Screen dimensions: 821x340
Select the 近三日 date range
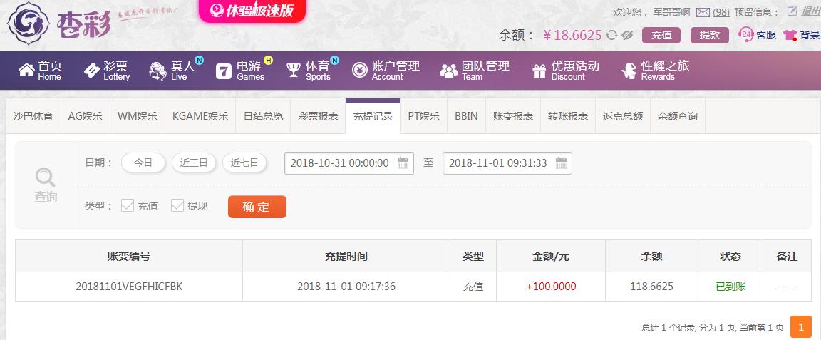coord(194,163)
